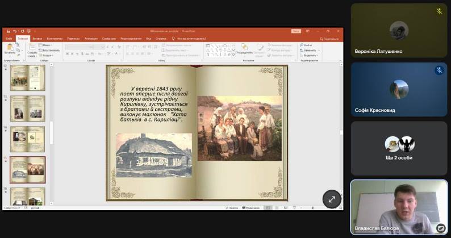Click the Create slide (Создать слайд) icon
This screenshot has width=451, height=238.
click(x=32, y=48)
